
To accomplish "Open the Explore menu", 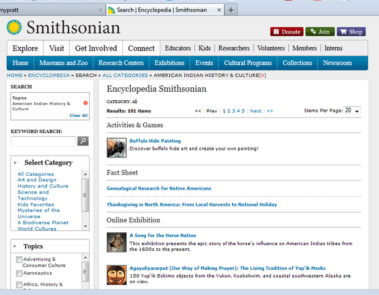I will point(25,49).
